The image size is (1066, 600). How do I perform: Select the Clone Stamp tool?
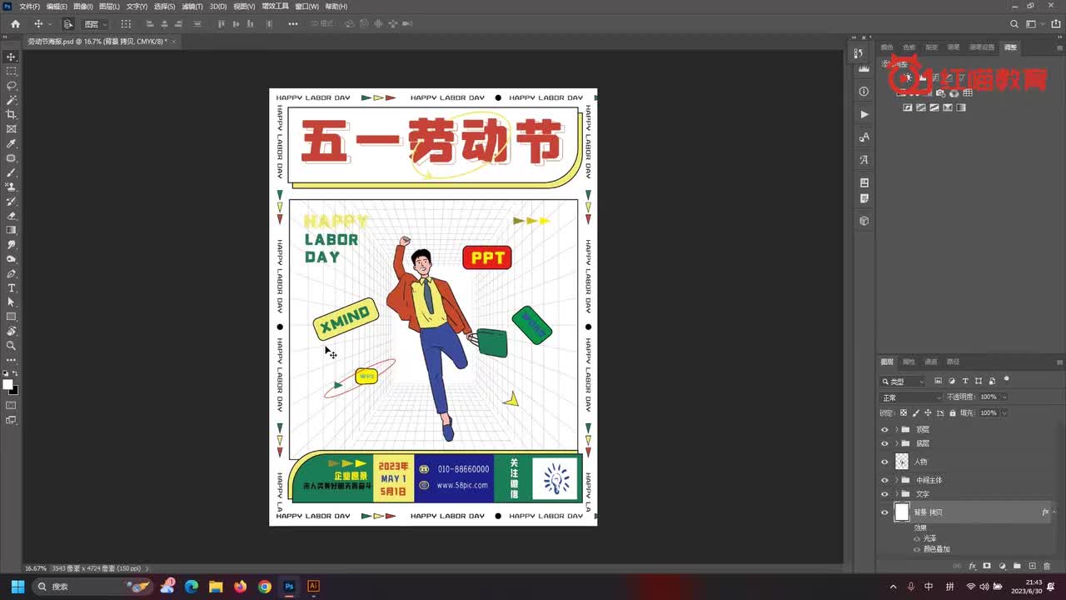[x=12, y=187]
